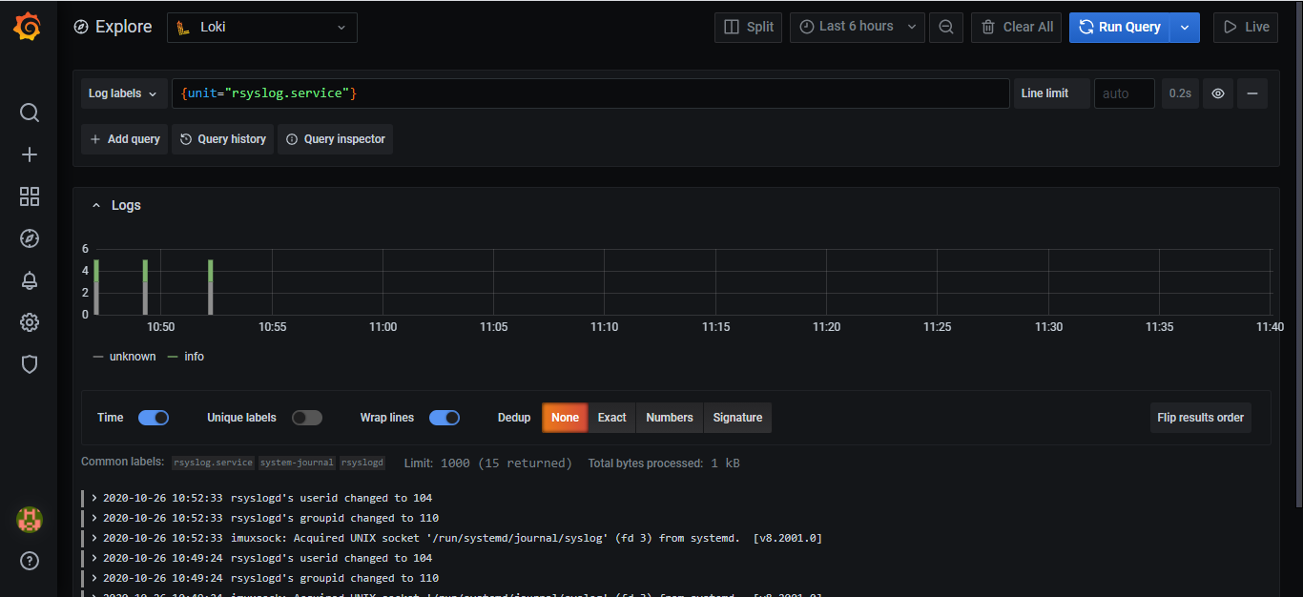Expand log line 'imuxsock: Acquired UNIX socket' at 10:52:33
Screen dimensions: 1303x597
[95, 538]
